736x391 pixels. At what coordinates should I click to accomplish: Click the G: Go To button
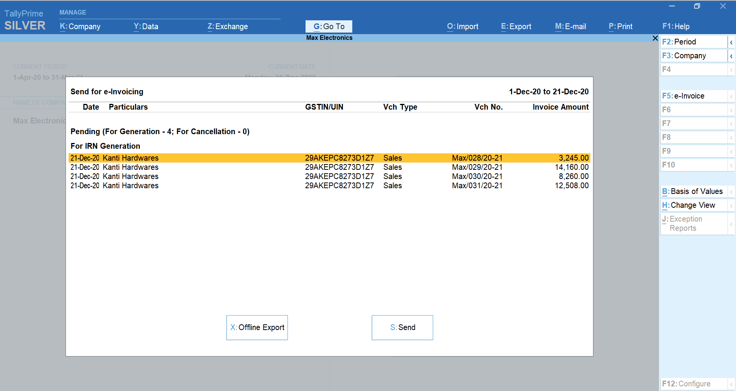(329, 26)
